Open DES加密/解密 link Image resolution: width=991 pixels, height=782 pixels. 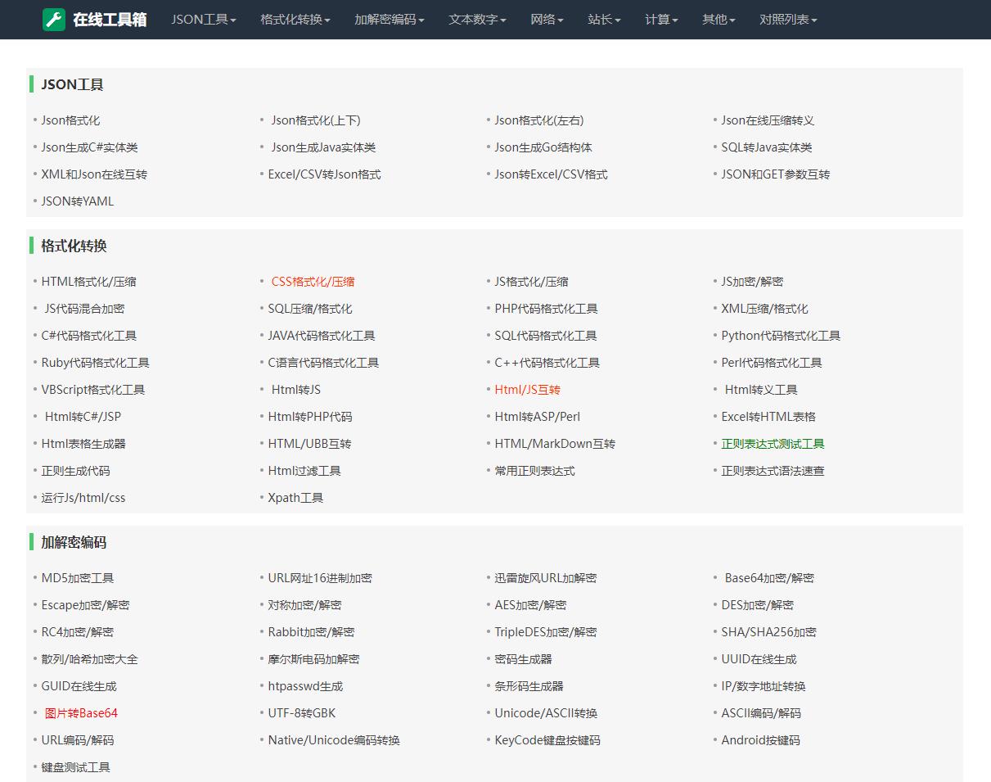pos(758,605)
